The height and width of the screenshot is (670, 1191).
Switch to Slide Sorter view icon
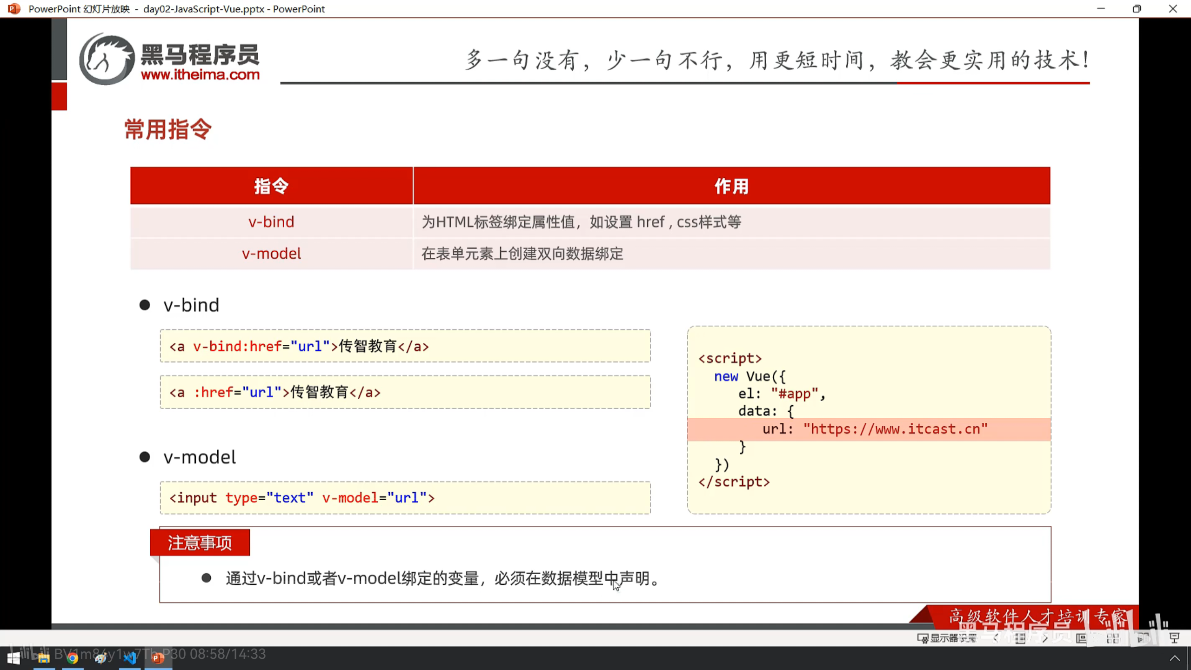coord(1113,638)
